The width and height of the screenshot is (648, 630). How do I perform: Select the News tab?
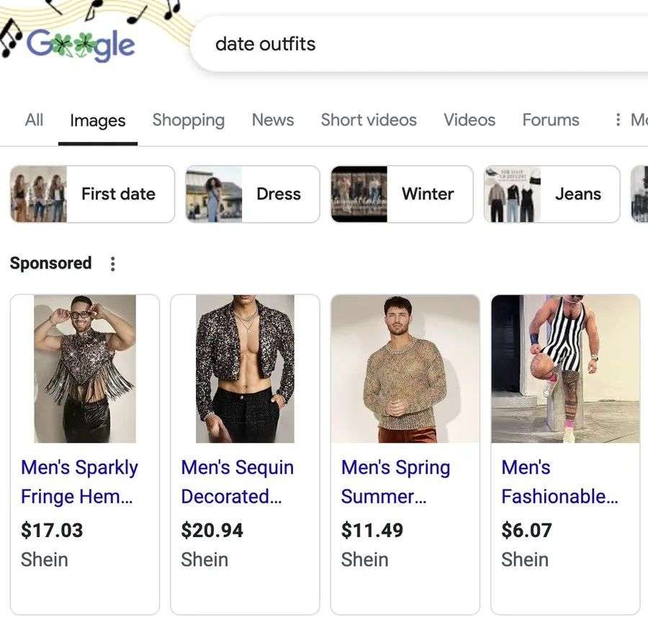click(272, 120)
